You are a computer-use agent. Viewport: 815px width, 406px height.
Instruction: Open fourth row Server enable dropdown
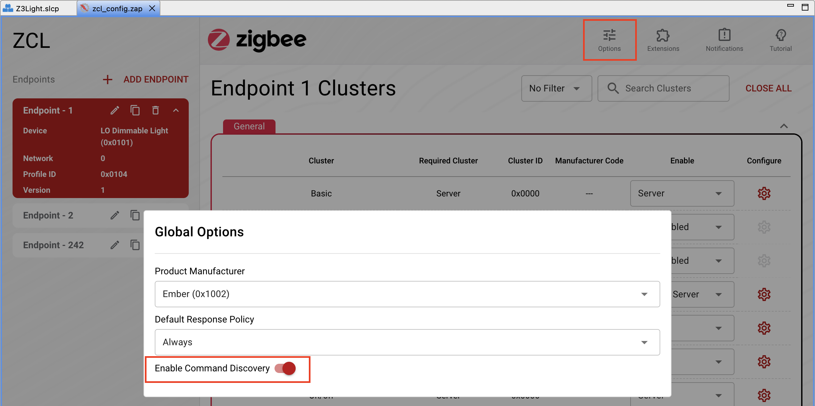(x=703, y=294)
